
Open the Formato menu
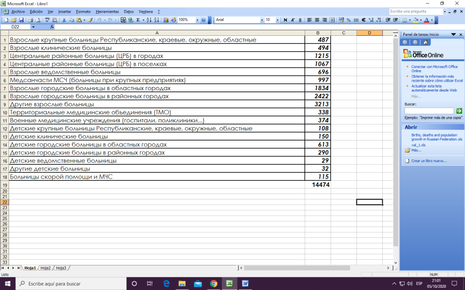83,11
